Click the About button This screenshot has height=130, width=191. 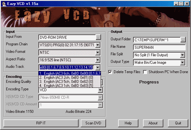tap(153, 123)
